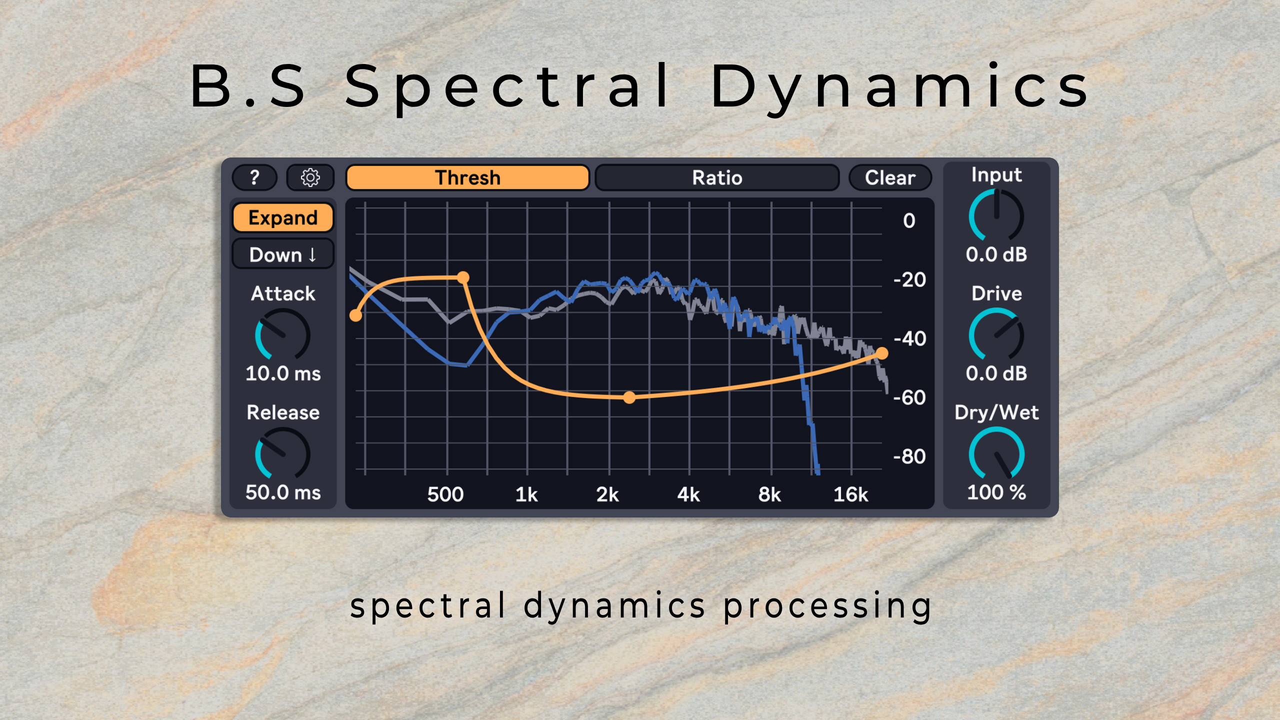Viewport: 1280px width, 720px height.
Task: Open the gear settings icon
Action: (x=310, y=177)
